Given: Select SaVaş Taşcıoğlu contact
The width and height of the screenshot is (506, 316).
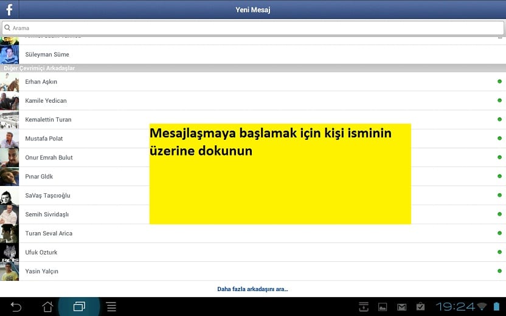Looking at the screenshot, I should [x=253, y=196].
